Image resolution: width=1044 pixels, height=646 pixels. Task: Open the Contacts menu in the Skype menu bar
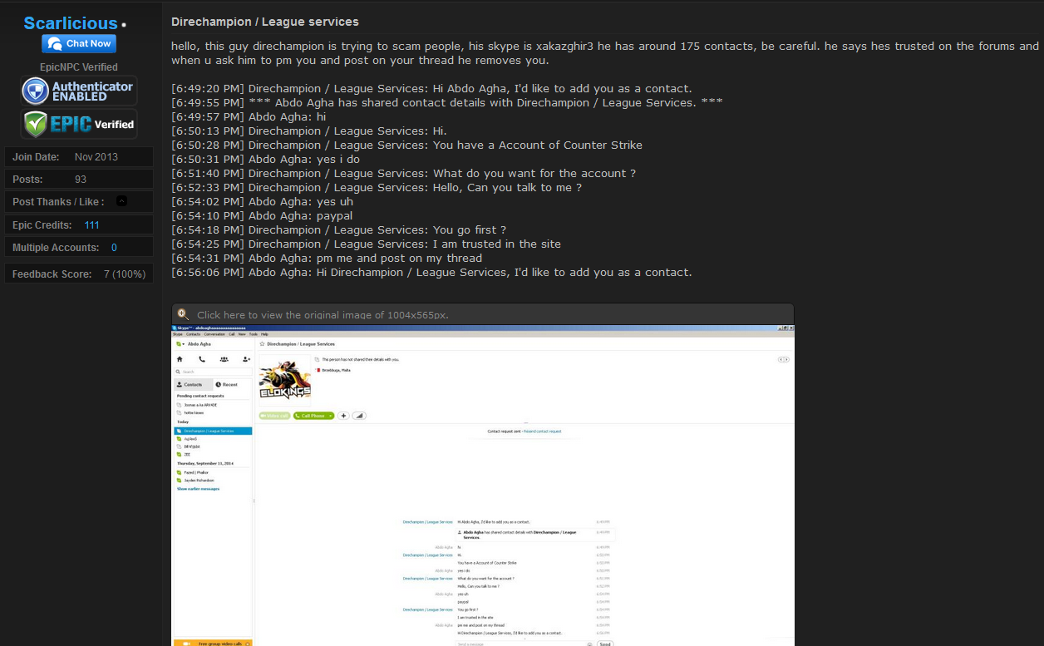[192, 334]
